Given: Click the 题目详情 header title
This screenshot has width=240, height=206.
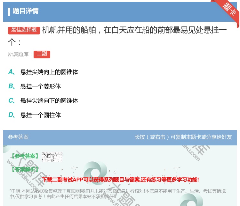Looking at the screenshot, I should [x=26, y=11].
